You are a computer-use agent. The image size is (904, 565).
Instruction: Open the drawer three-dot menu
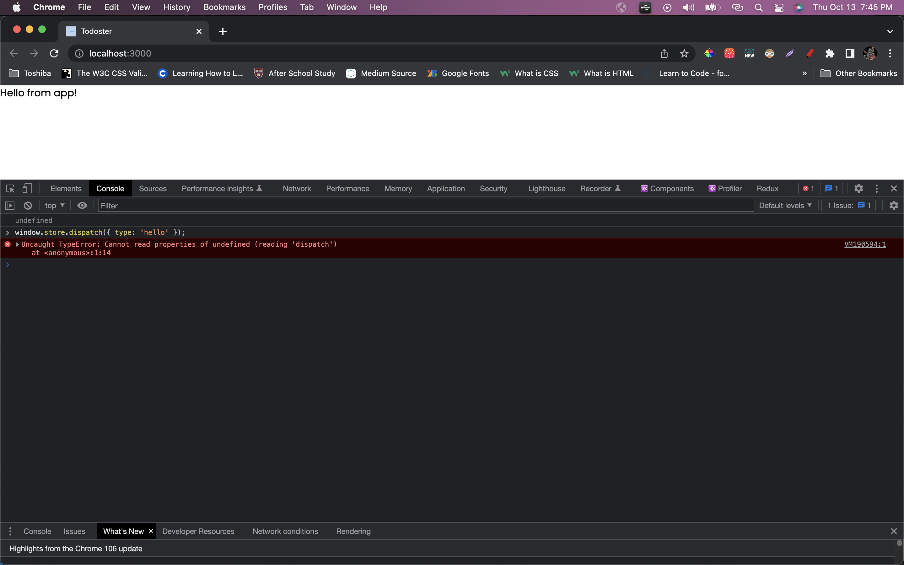[10, 531]
